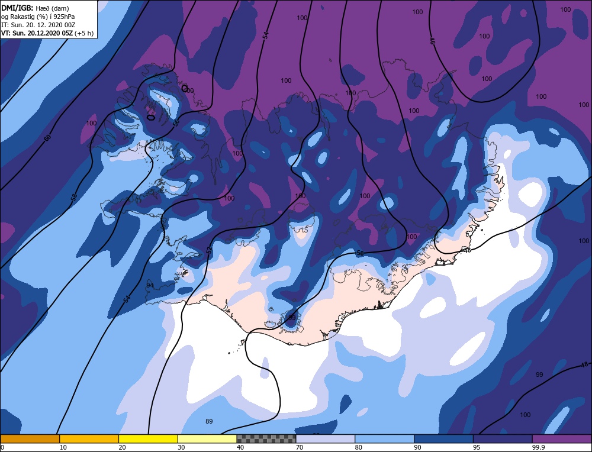Click the orange 10–20 legend swatch
The height and width of the screenshot is (452, 592).
point(89,439)
